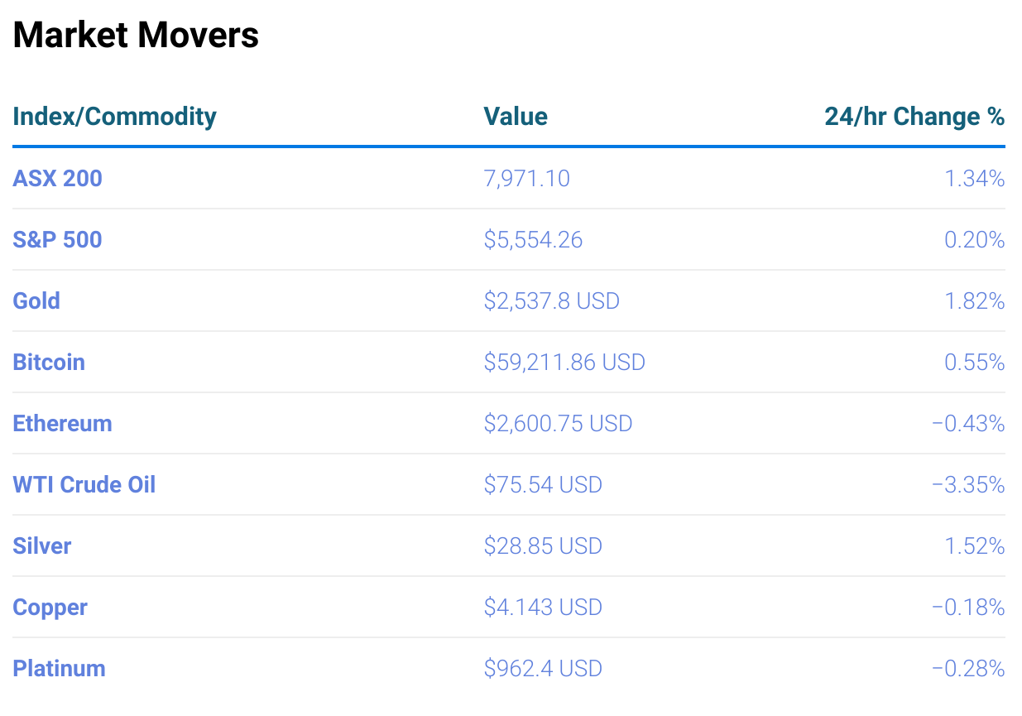1022x716 pixels.
Task: Click the Gold commodity link
Action: pyautogui.click(x=36, y=300)
